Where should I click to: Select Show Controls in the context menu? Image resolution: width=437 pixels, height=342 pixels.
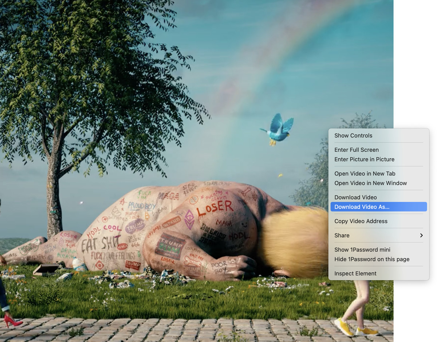coord(353,135)
